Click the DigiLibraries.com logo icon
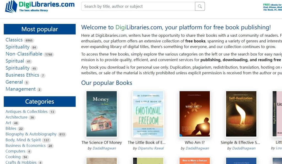The image size is (282, 164). pos(11,6)
